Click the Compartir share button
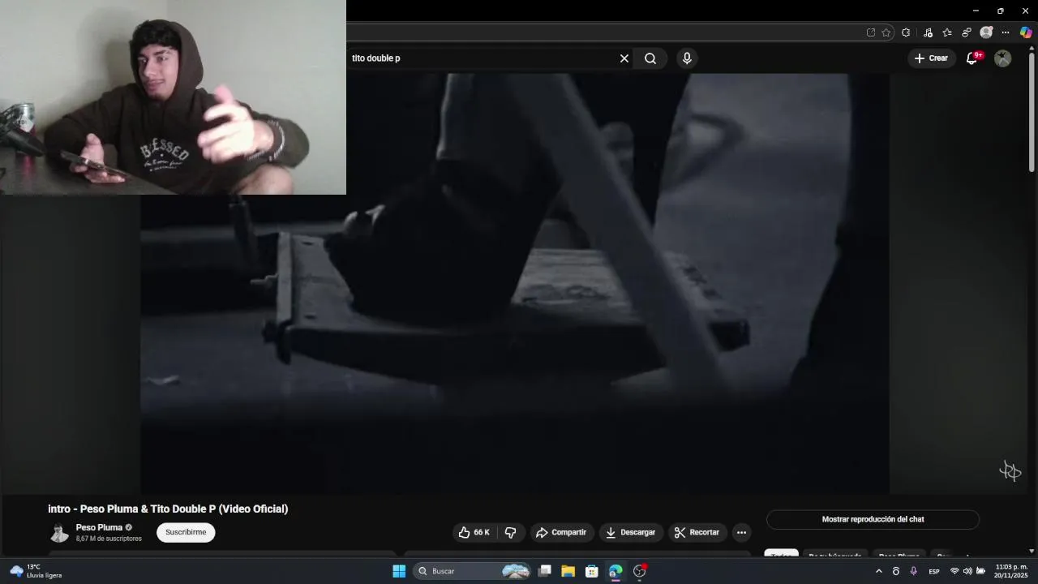This screenshot has width=1038, height=584. 561,532
